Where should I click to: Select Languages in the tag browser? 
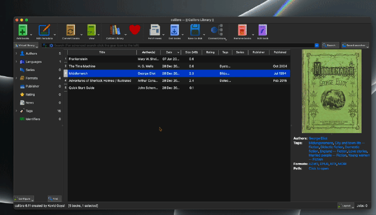pos(34,62)
